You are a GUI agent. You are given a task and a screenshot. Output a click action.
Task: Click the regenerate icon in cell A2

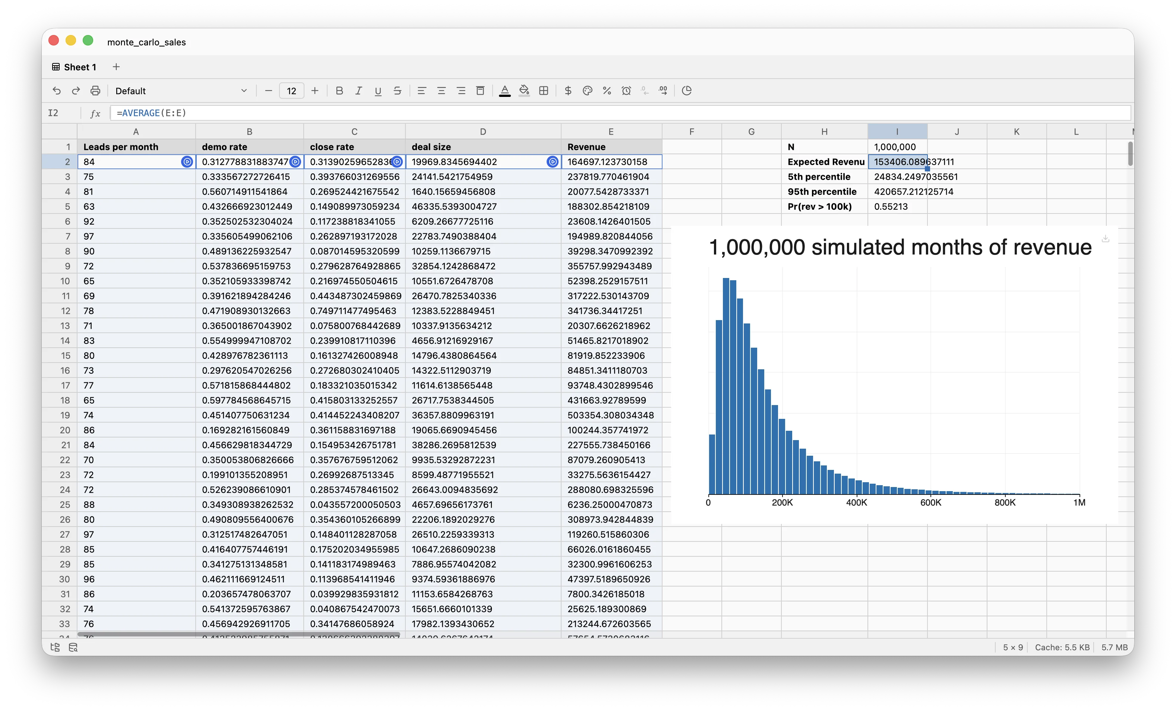tap(187, 162)
